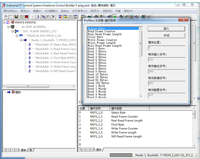Switch to the 库 tab in lower-left pane

tap(31, 150)
